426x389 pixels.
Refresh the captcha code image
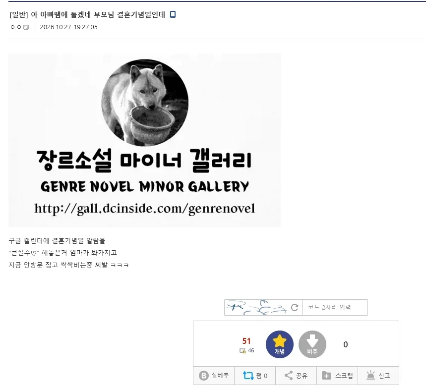(x=295, y=307)
